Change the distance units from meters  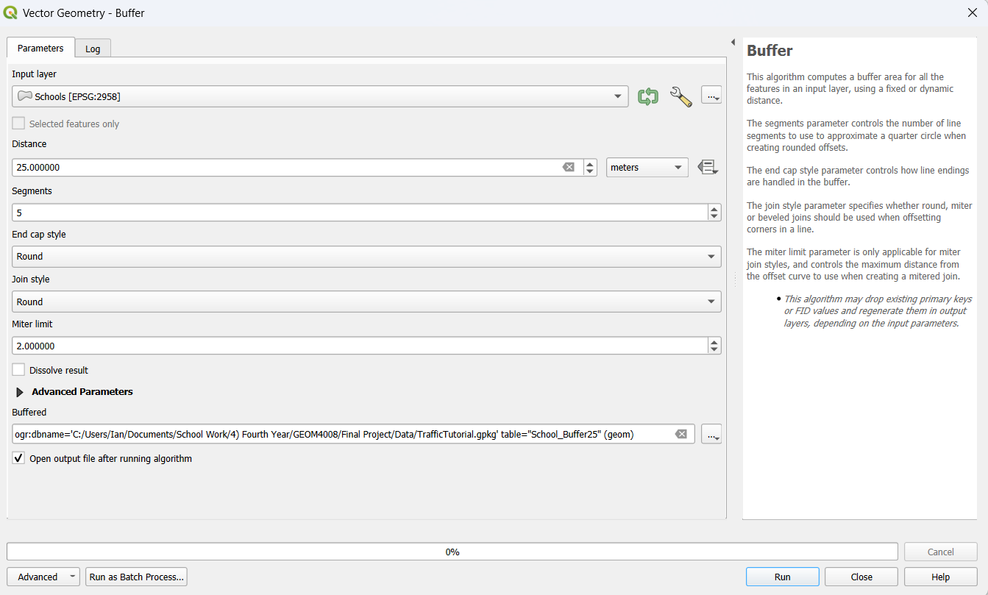tap(647, 168)
